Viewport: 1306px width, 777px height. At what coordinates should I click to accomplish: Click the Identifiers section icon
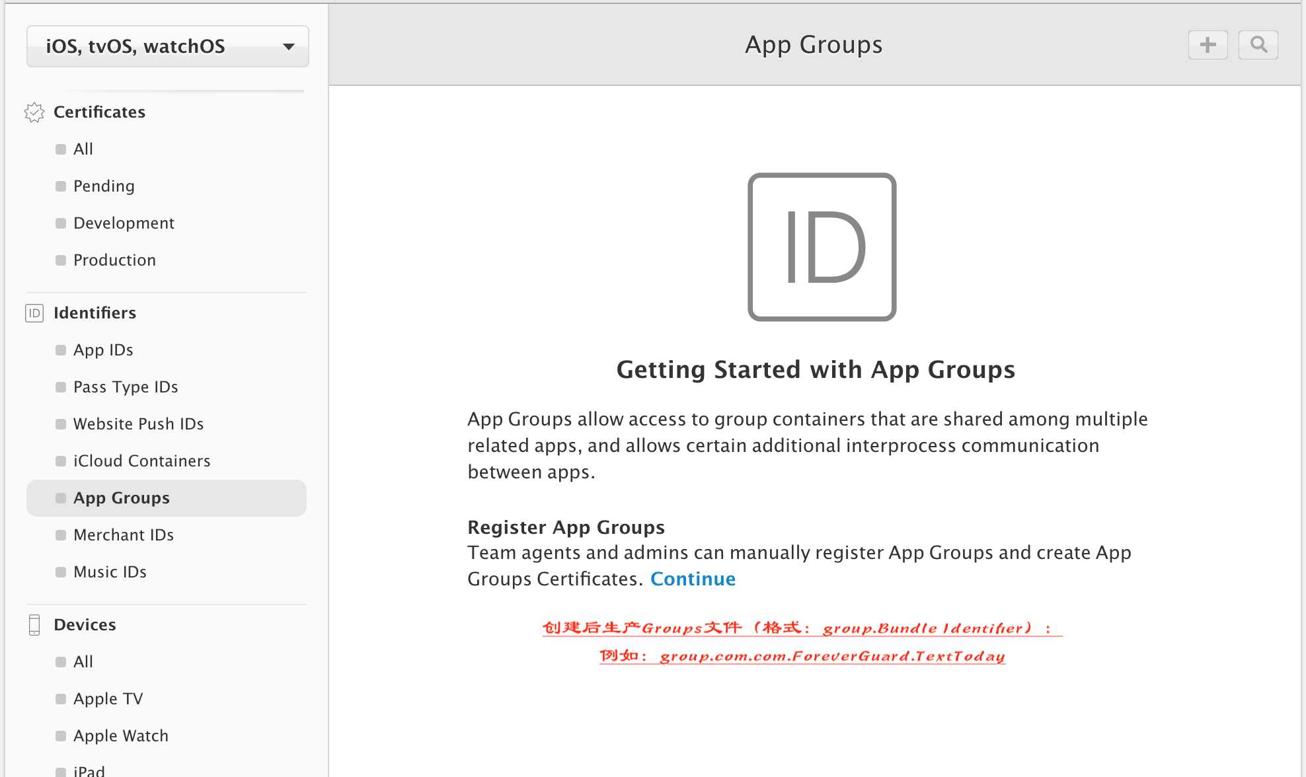pyautogui.click(x=33, y=313)
